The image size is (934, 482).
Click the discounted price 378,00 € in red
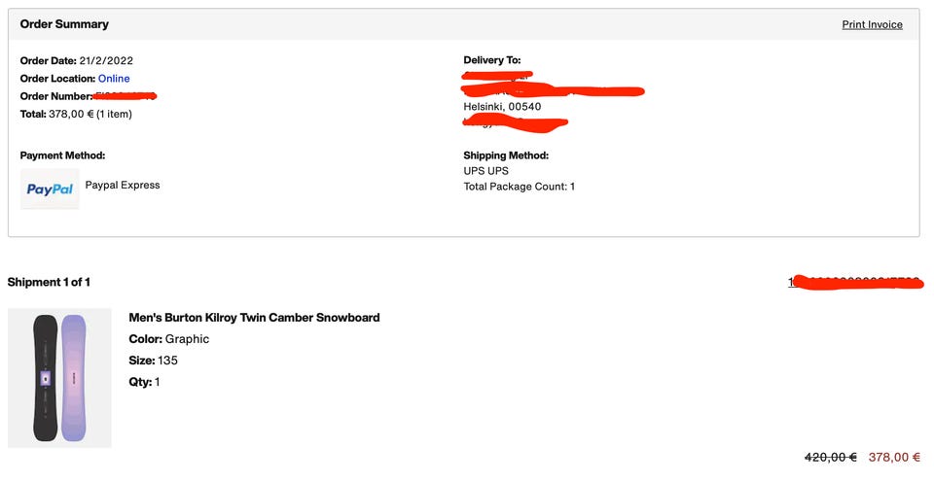(894, 457)
